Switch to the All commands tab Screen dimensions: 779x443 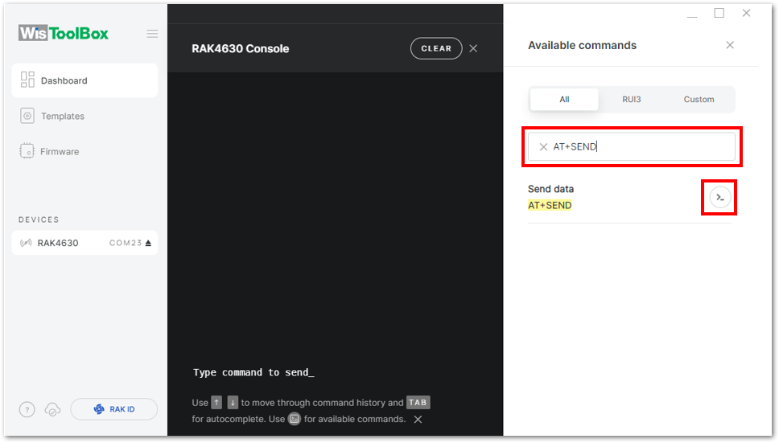click(564, 99)
